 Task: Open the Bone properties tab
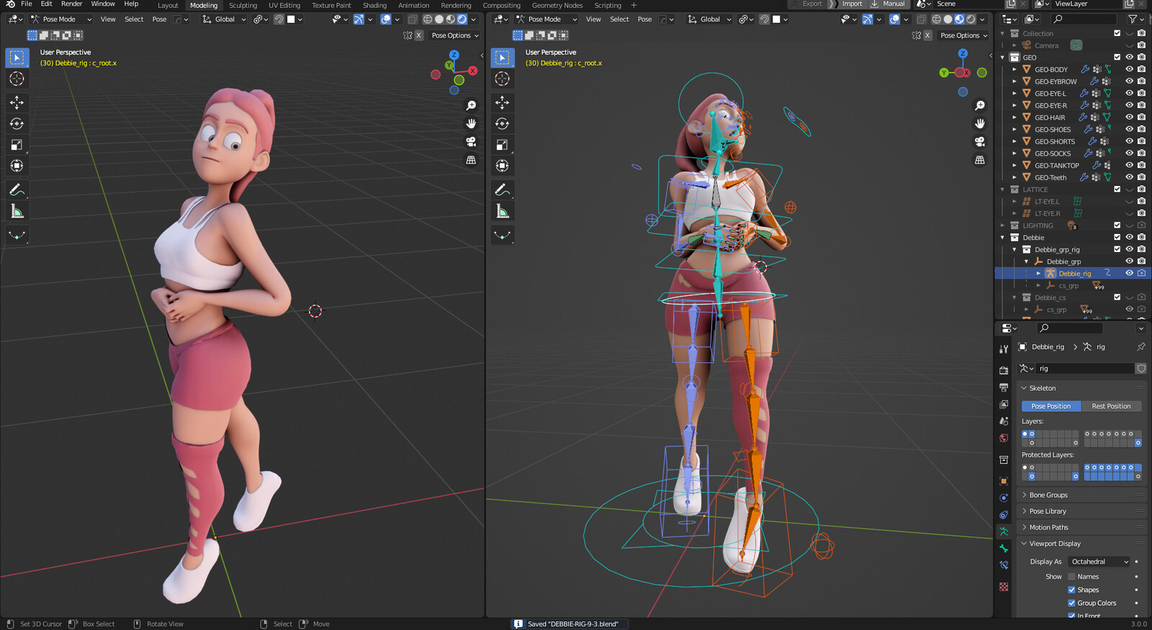click(1004, 549)
